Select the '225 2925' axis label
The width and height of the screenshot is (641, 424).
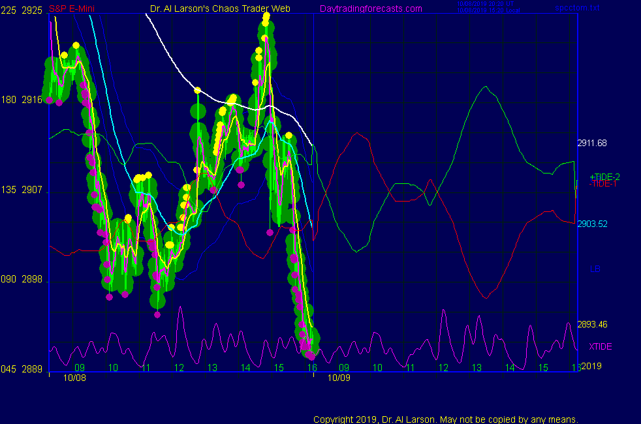[22, 10]
